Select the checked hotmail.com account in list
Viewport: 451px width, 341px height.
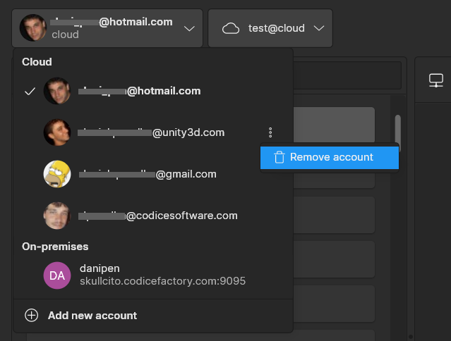tap(152, 91)
